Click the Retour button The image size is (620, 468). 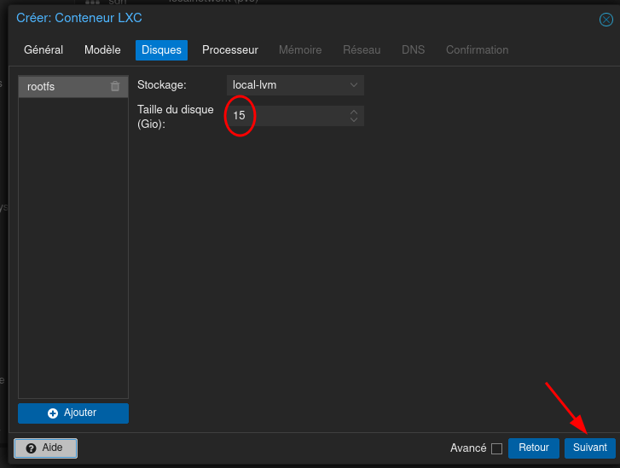(534, 448)
